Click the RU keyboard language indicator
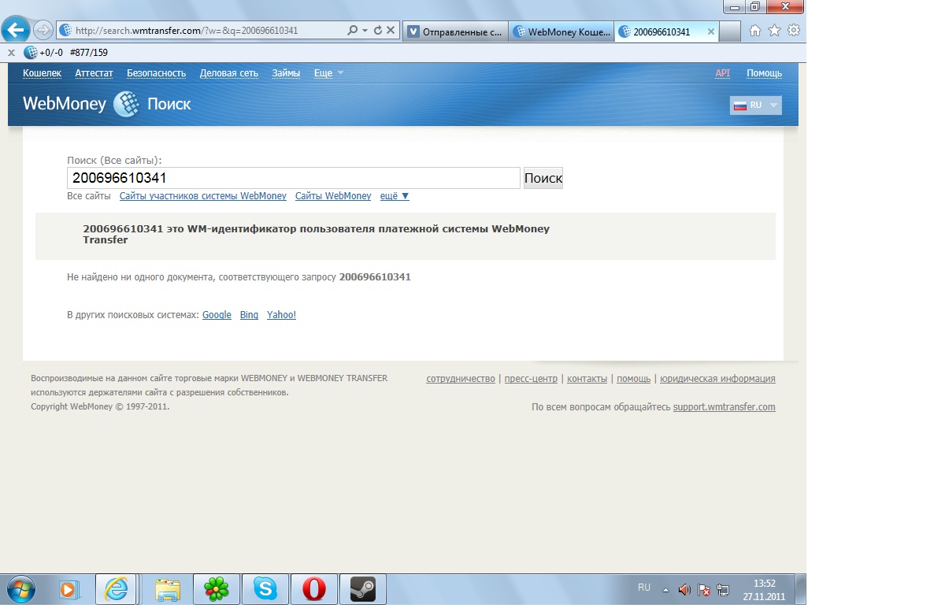This screenshot has width=945, height=608. 644,588
